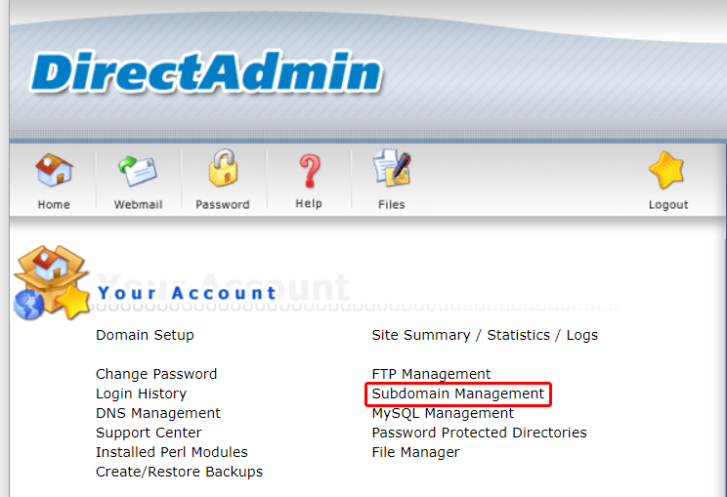Viewport: 727px width, 497px height.
Task: Go to Change Password link
Action: (156, 374)
